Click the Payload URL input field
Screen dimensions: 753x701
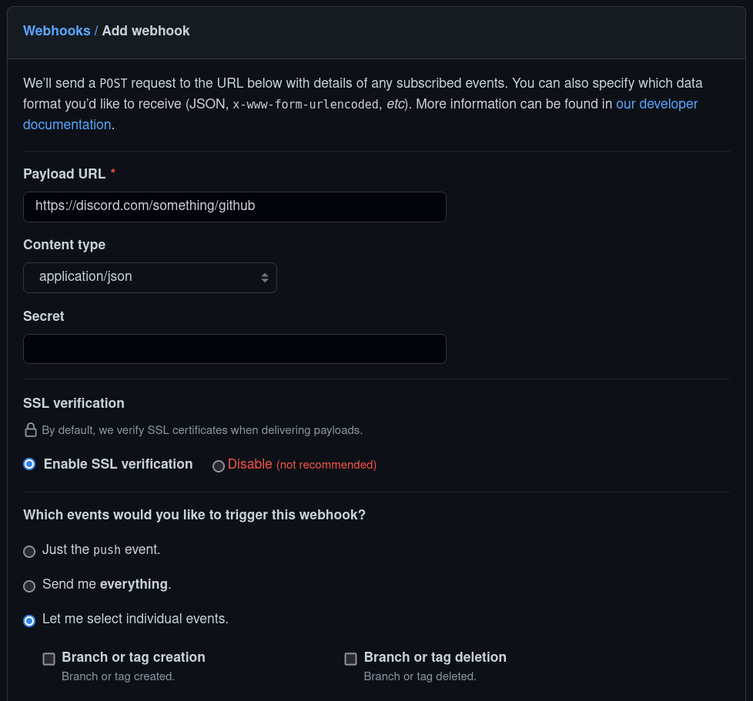(235, 206)
